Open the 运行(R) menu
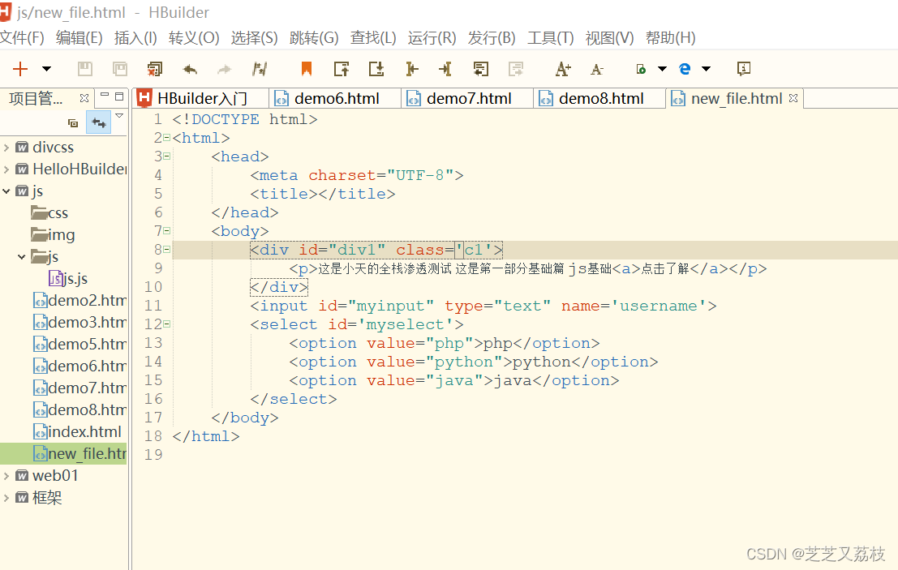Viewport: 898px width, 570px height. tap(432, 38)
